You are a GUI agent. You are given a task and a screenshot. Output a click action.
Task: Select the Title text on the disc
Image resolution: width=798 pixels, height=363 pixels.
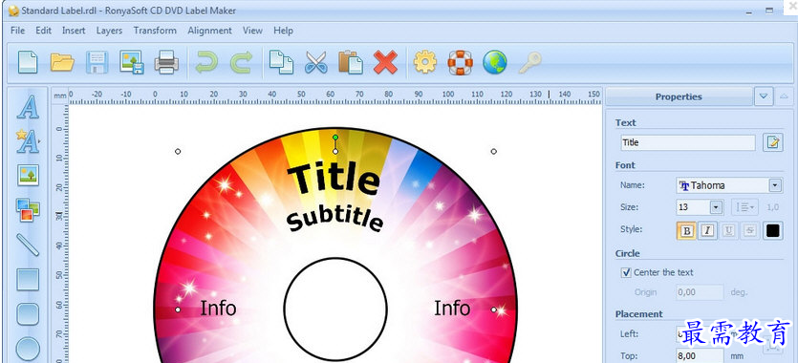334,178
